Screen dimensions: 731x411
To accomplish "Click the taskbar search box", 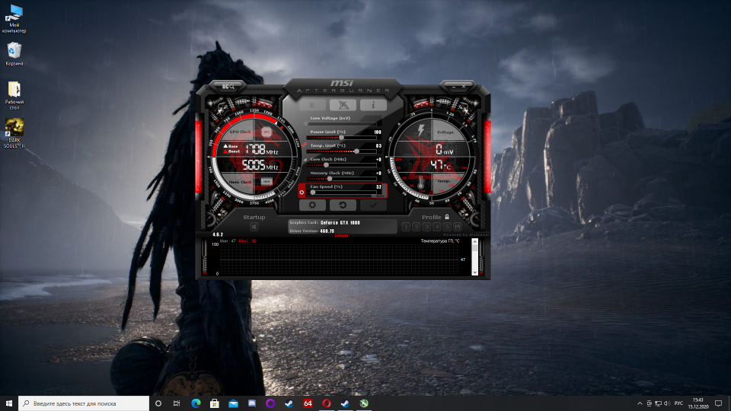I will 84,403.
